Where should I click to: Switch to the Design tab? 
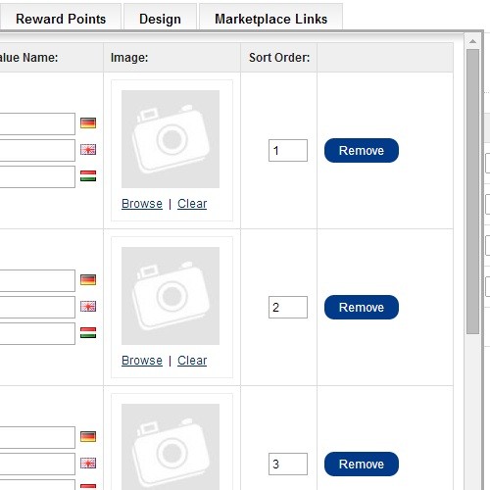click(x=160, y=19)
